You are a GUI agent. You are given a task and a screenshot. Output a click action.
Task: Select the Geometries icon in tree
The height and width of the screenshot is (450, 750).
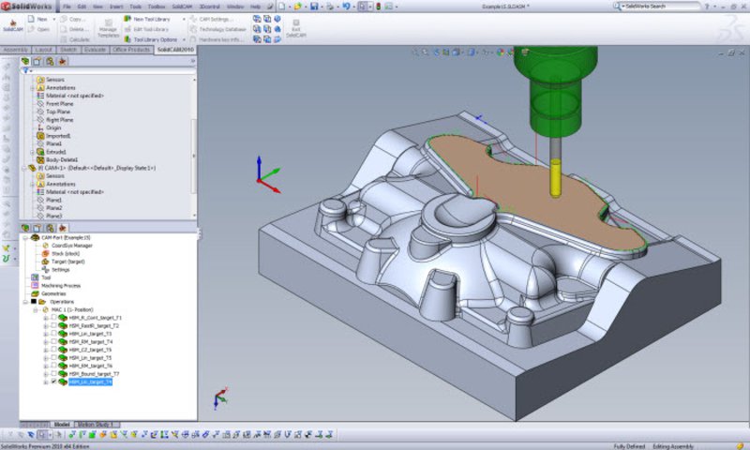click(x=35, y=293)
